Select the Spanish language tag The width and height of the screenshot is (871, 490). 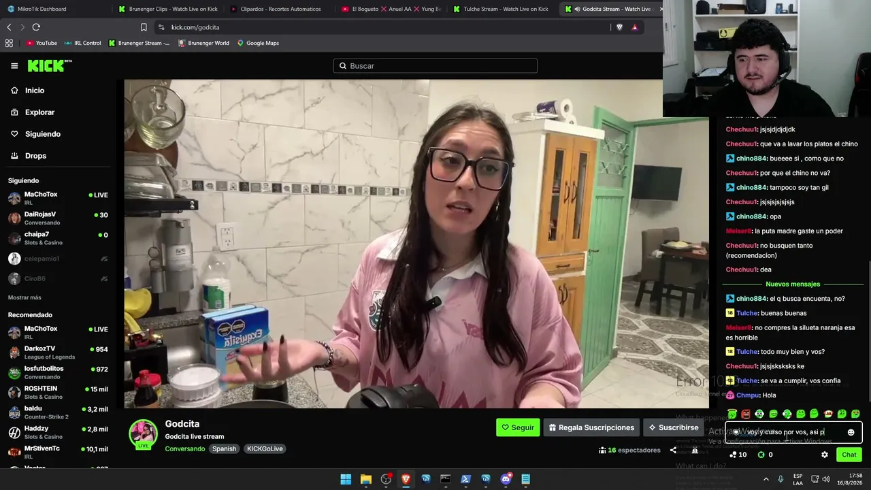pos(224,448)
